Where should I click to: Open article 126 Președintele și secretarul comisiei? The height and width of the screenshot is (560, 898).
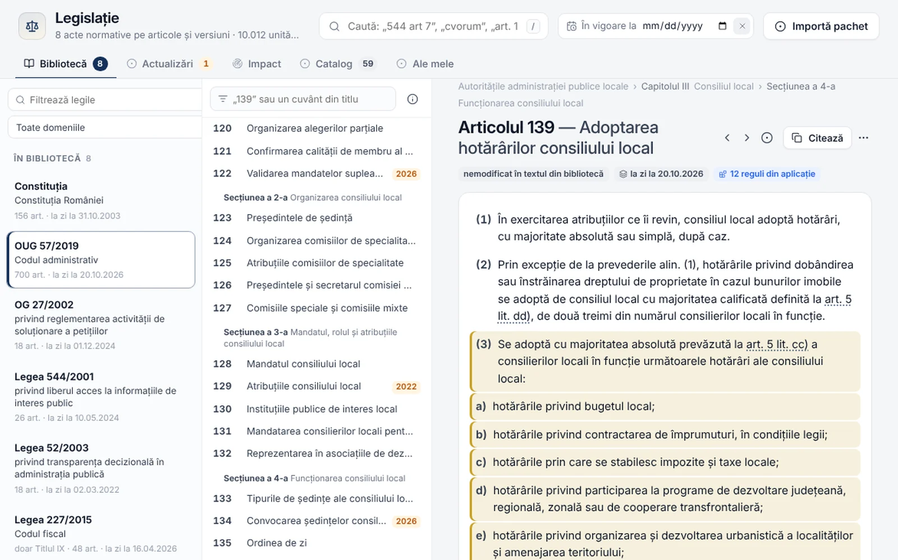coord(316,285)
